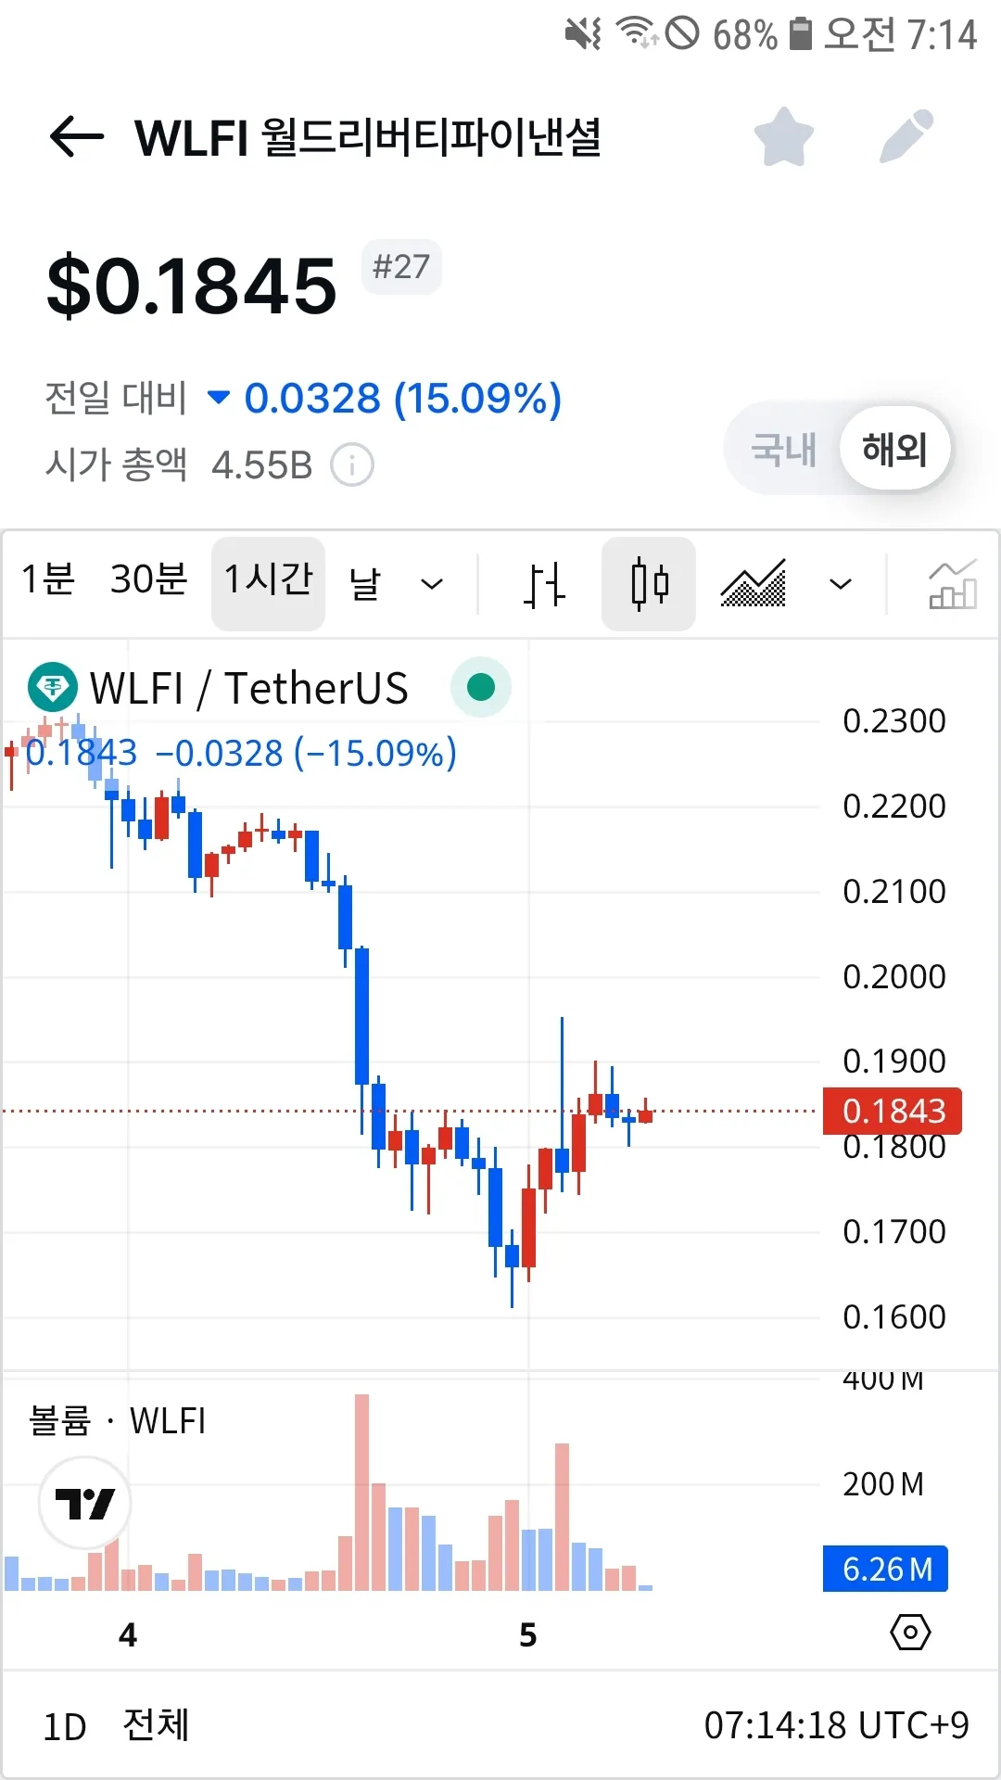Select the candlestick chart style icon
The height and width of the screenshot is (1780, 1001).
(649, 584)
